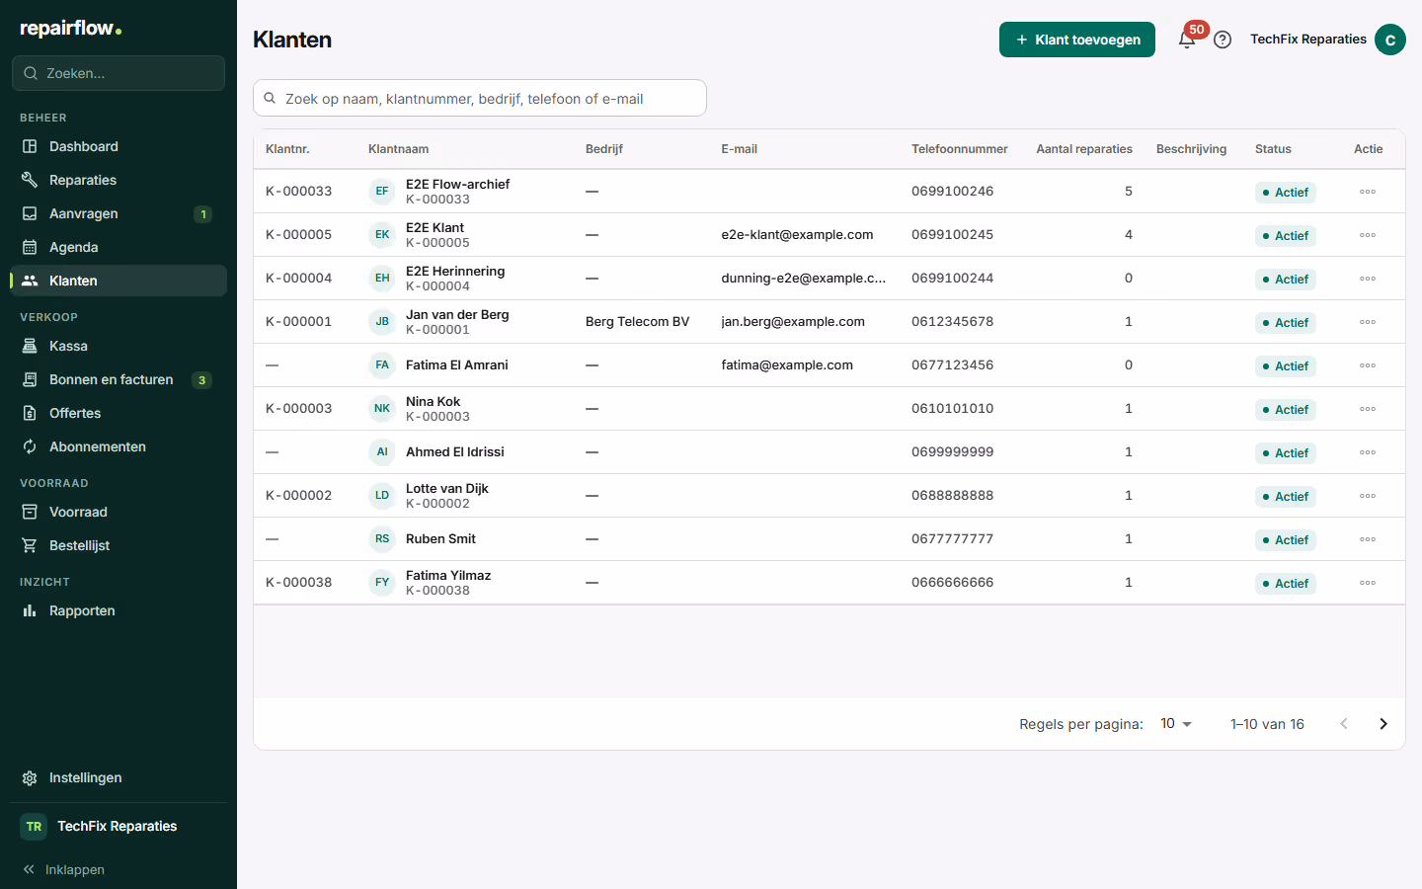Focus the sidebar Zoeken field
Image resolution: width=1422 pixels, height=889 pixels.
coord(118,73)
